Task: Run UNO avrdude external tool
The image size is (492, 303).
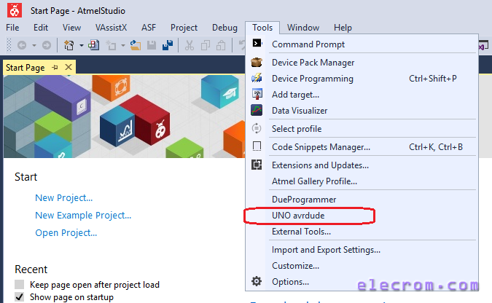Action: (362, 215)
